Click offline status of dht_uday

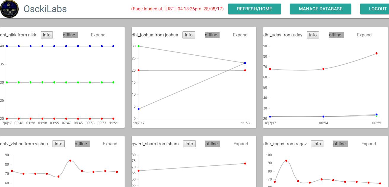pyautogui.click(x=336, y=35)
